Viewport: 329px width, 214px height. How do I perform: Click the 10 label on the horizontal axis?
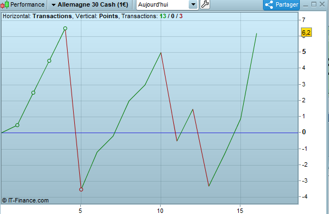point(160,211)
